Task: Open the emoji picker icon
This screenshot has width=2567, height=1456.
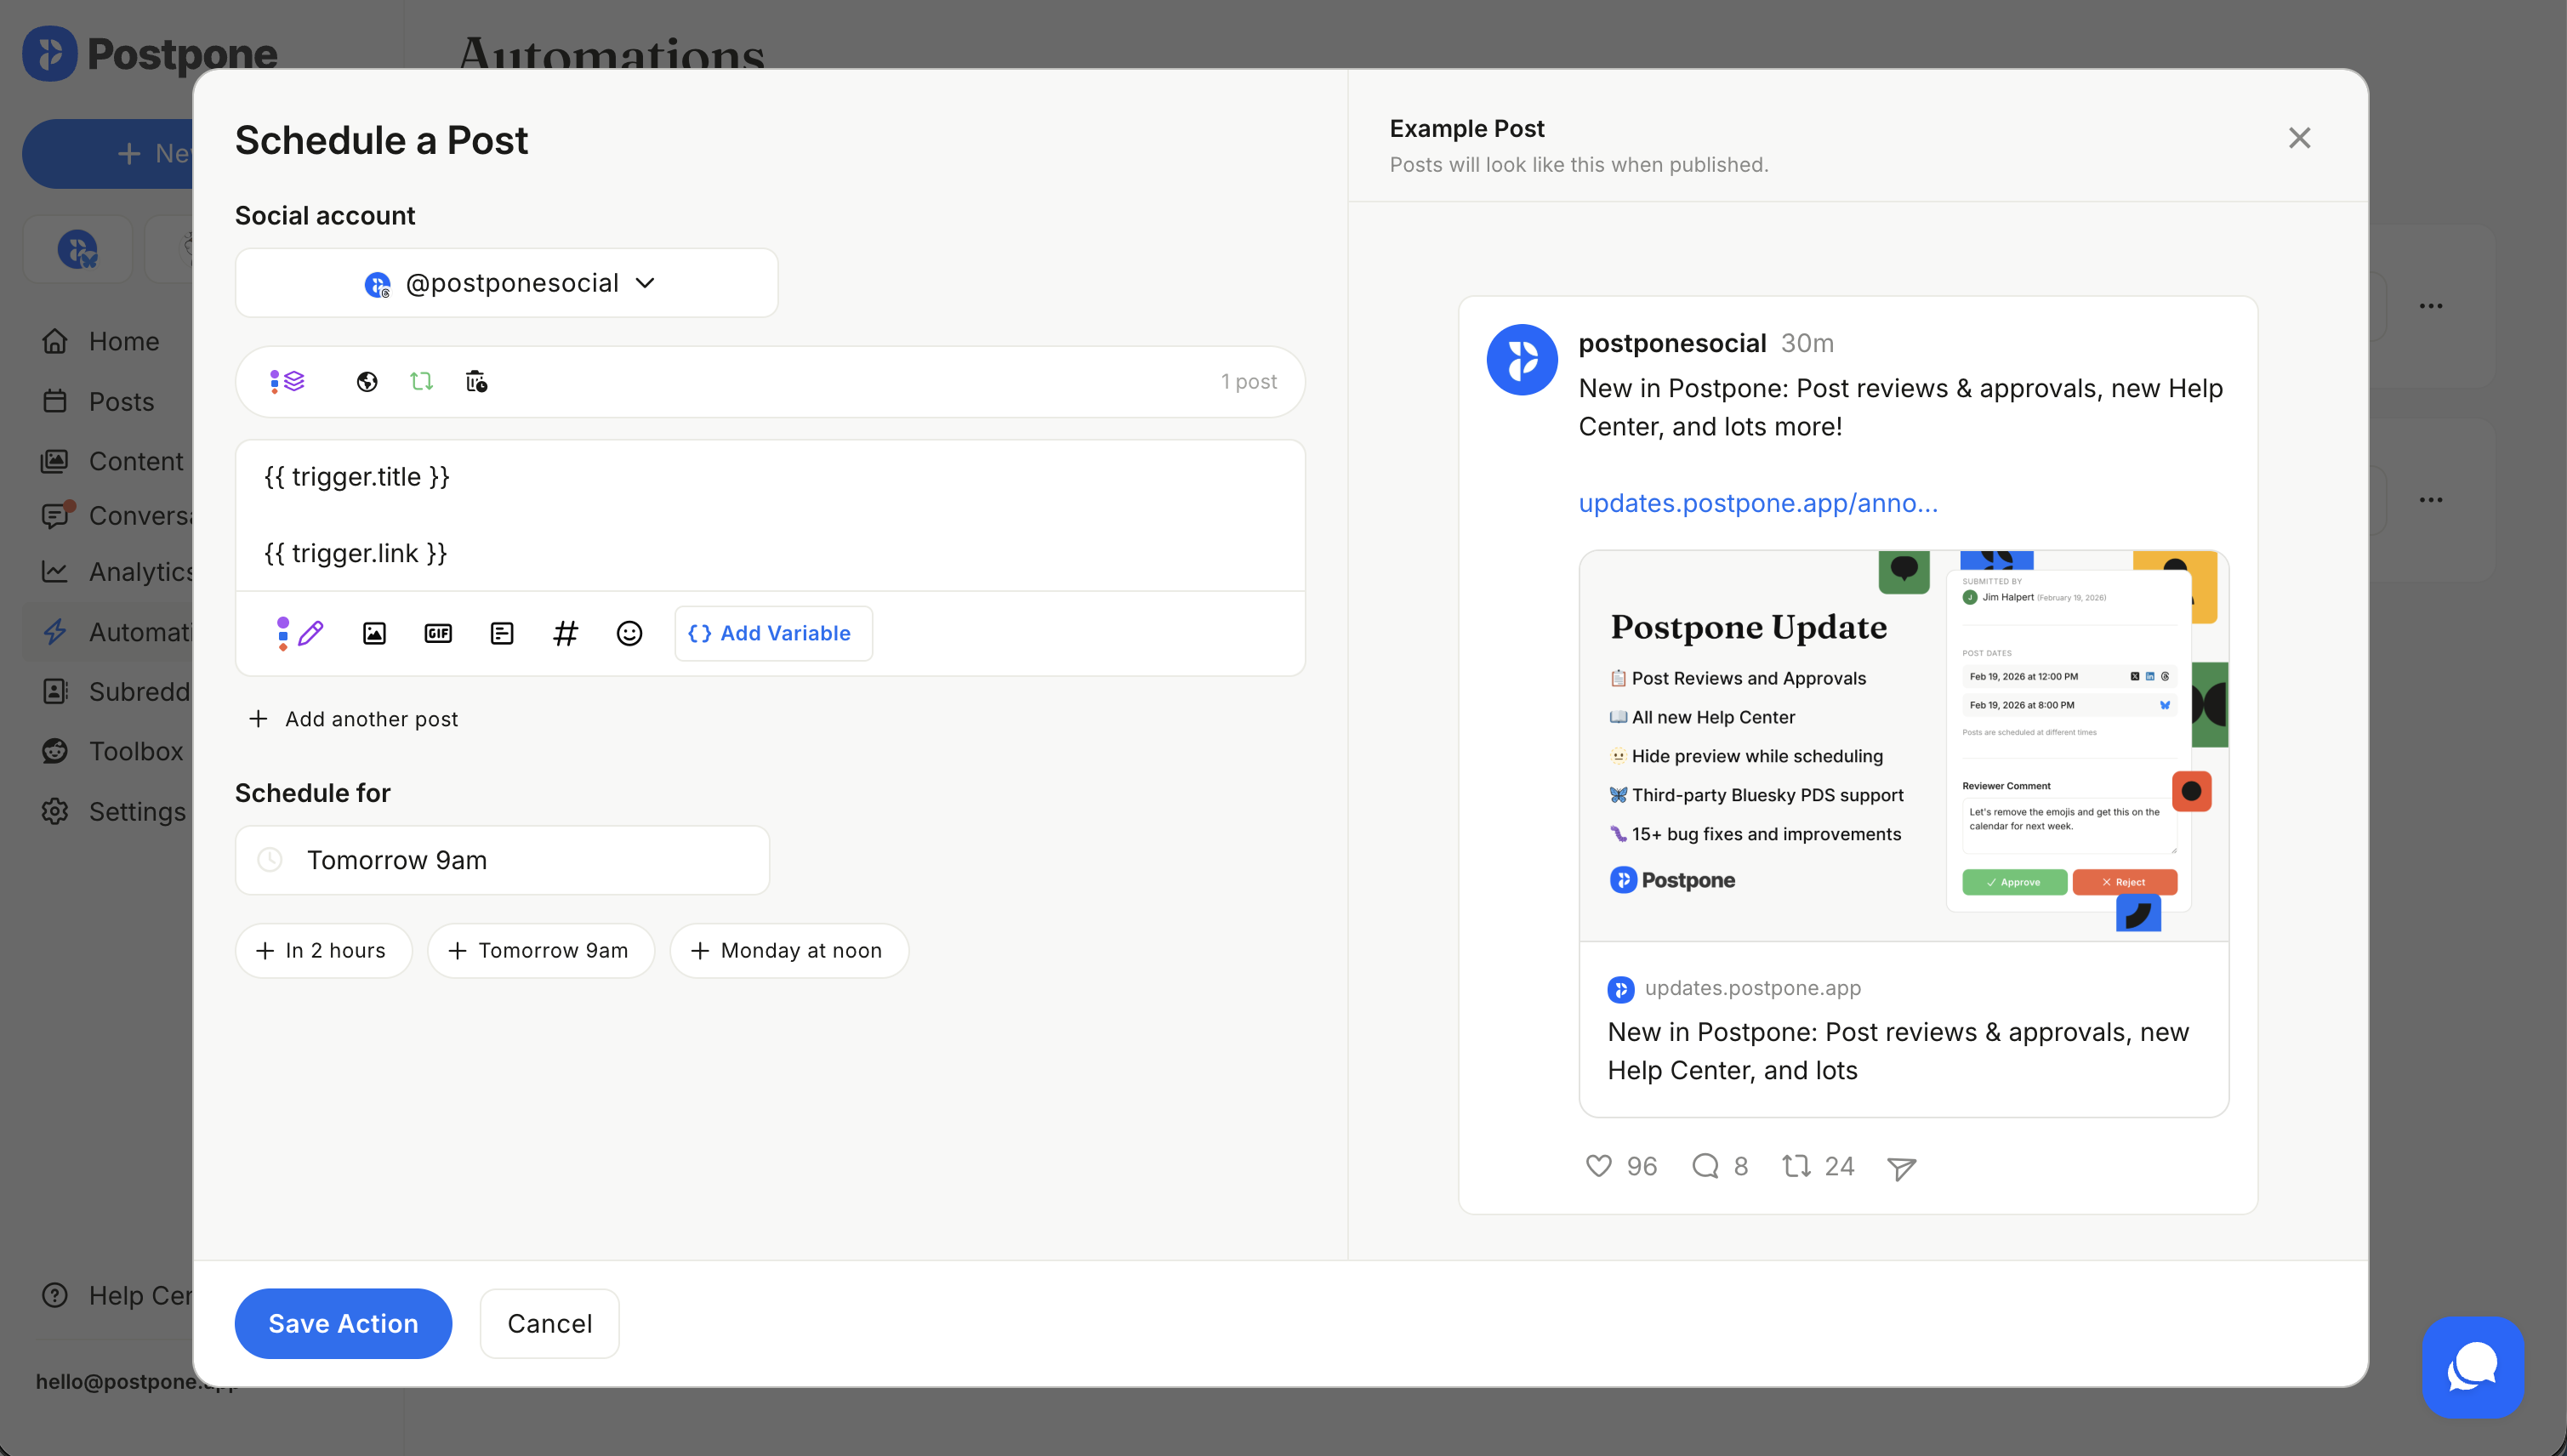Action: click(x=629, y=633)
